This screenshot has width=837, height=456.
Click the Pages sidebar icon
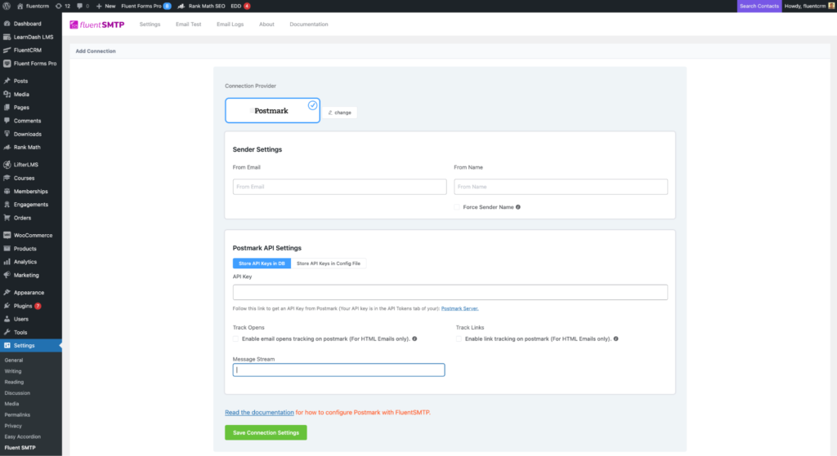(7, 108)
